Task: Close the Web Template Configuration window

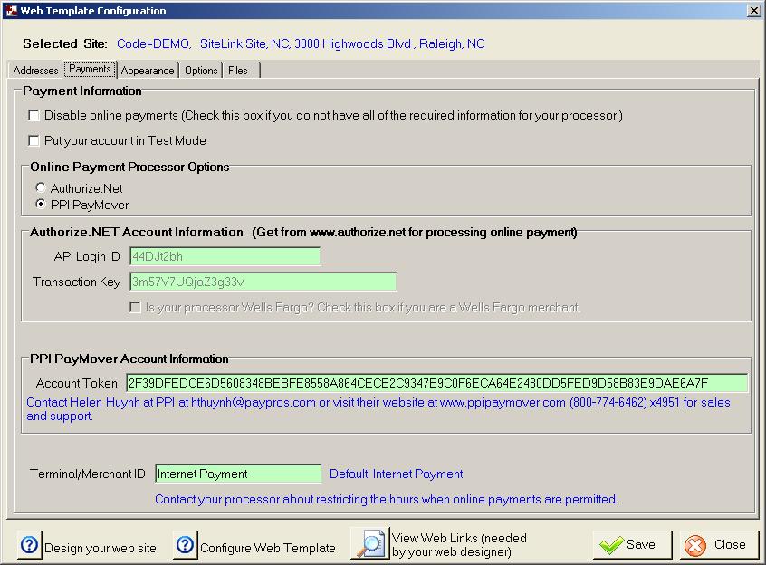Action: click(x=754, y=11)
